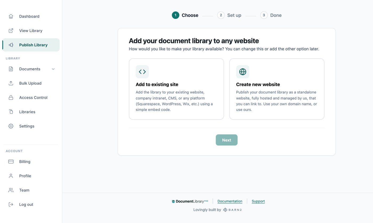Go to Profile
The height and width of the screenshot is (223, 373).
[x=31, y=176]
